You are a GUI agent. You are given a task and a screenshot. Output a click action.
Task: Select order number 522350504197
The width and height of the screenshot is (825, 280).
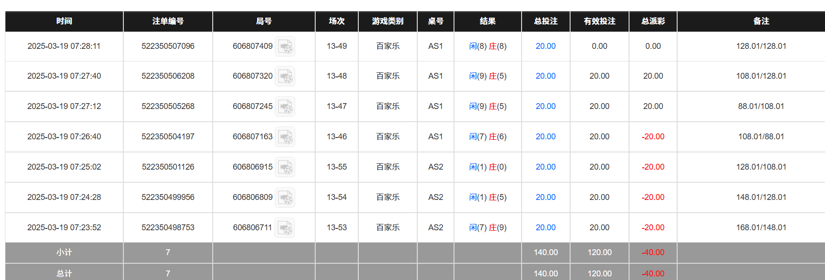168,137
